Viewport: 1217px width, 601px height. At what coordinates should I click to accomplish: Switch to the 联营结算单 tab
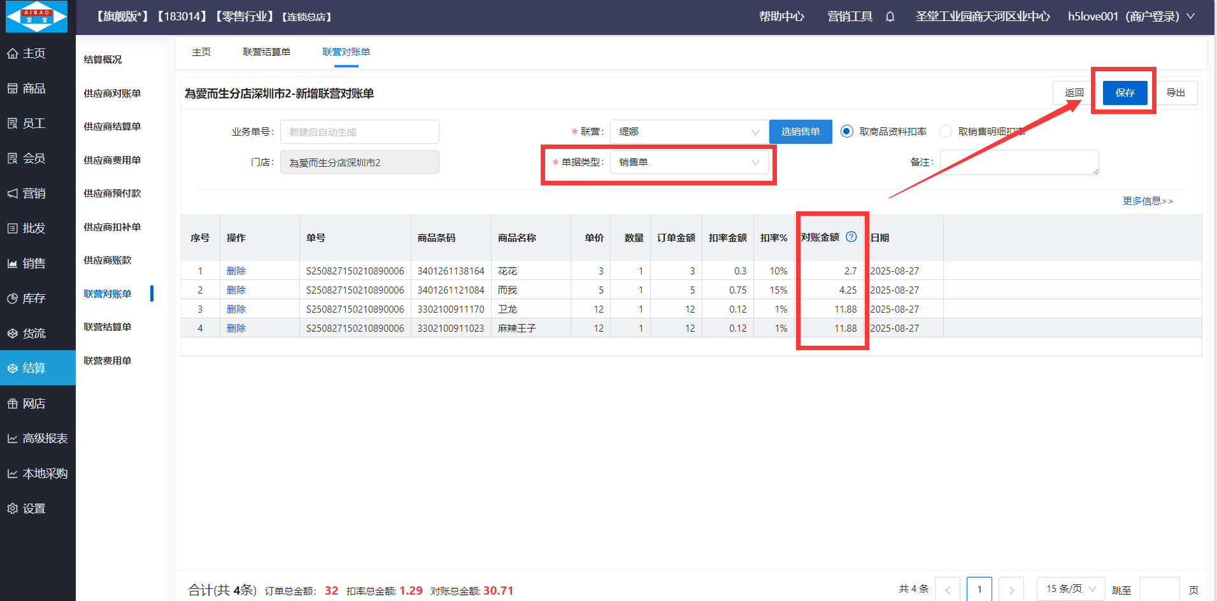(x=266, y=52)
